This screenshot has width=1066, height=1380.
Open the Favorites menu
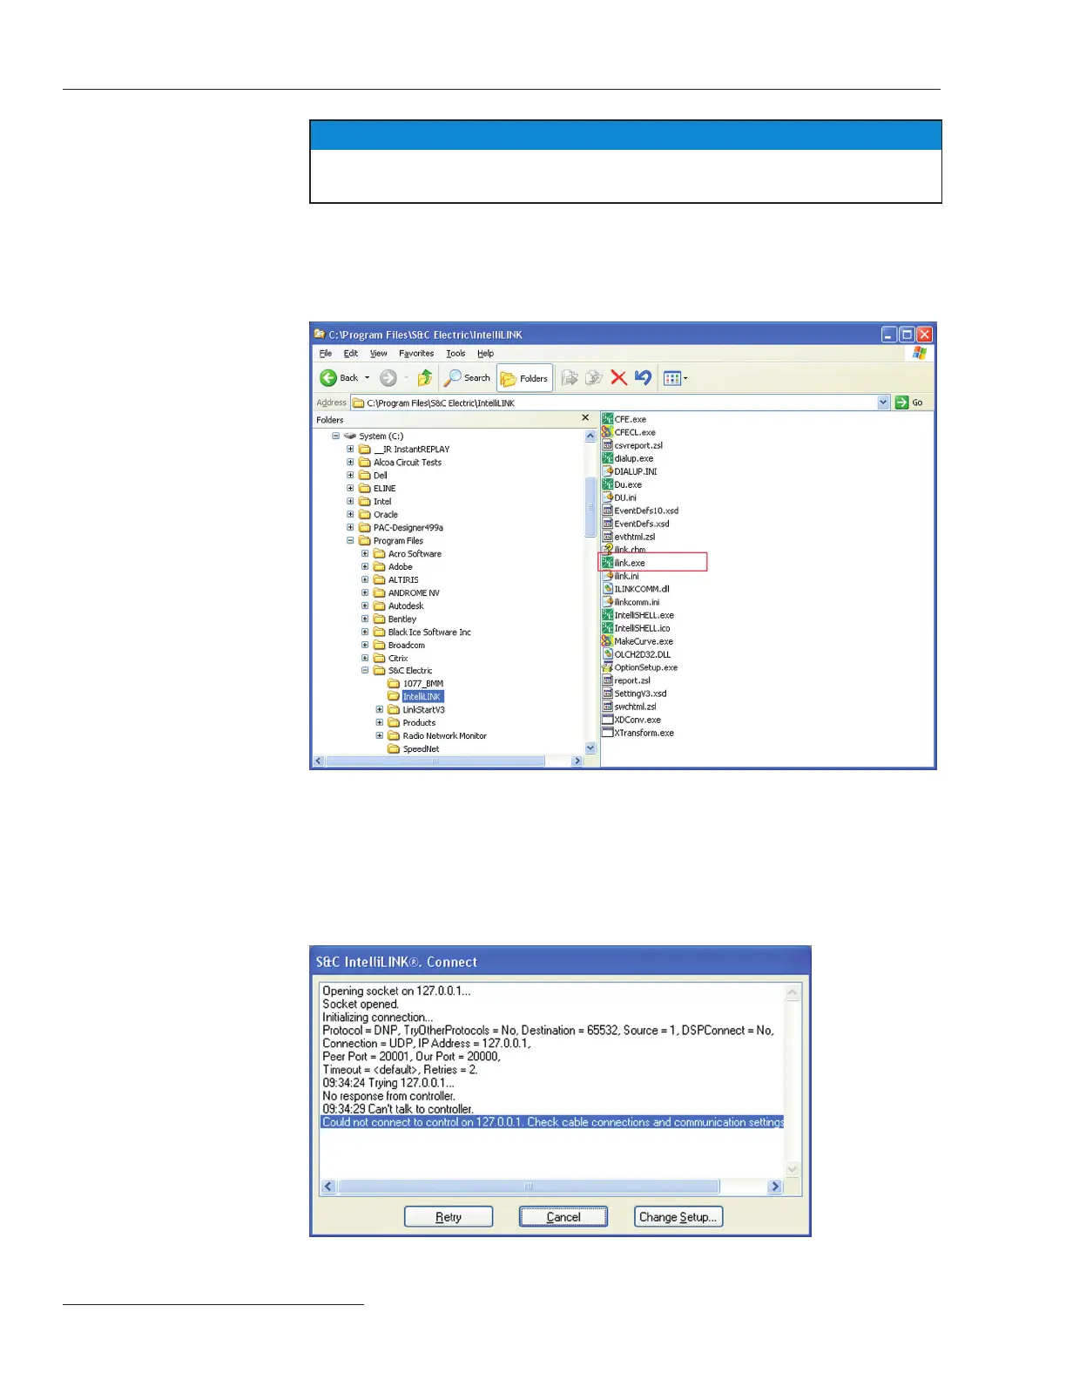pyautogui.click(x=416, y=354)
